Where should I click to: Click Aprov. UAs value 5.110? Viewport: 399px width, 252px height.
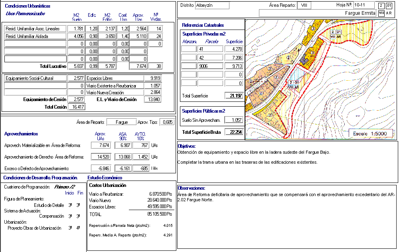click(x=138, y=36)
